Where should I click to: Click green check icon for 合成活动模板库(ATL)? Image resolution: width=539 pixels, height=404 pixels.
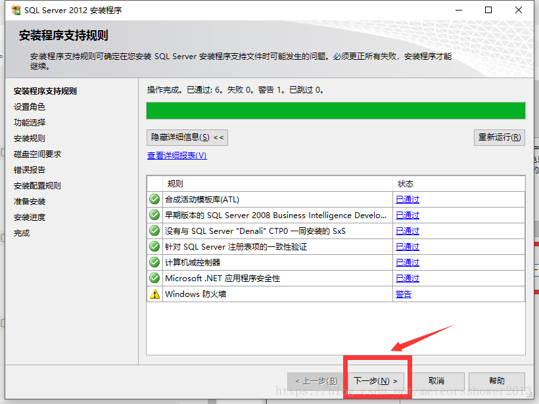[154, 199]
